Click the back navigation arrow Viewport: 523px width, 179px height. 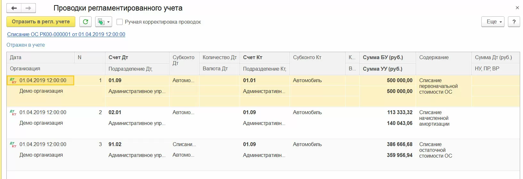(x=14, y=8)
